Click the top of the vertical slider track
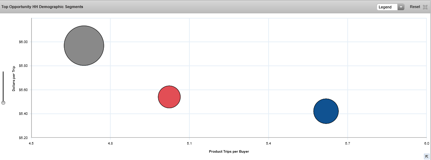Image resolution: width=431 pixels, height=160 pixels. point(3,73)
